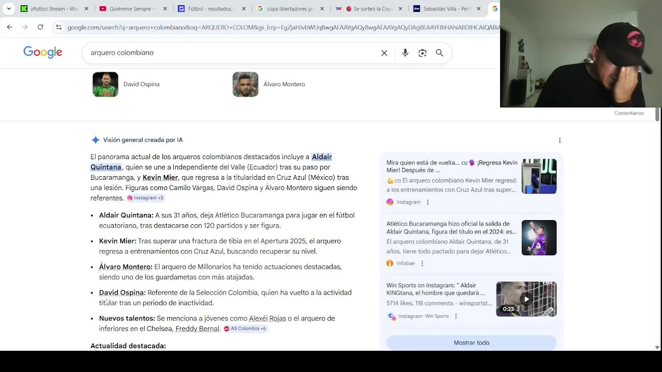Open Álvaro Montero photo thumbnail
The image size is (662, 372).
245,84
